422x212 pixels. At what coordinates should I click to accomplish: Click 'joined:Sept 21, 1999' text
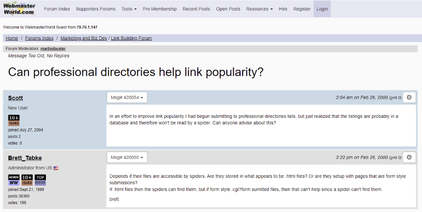(x=26, y=189)
